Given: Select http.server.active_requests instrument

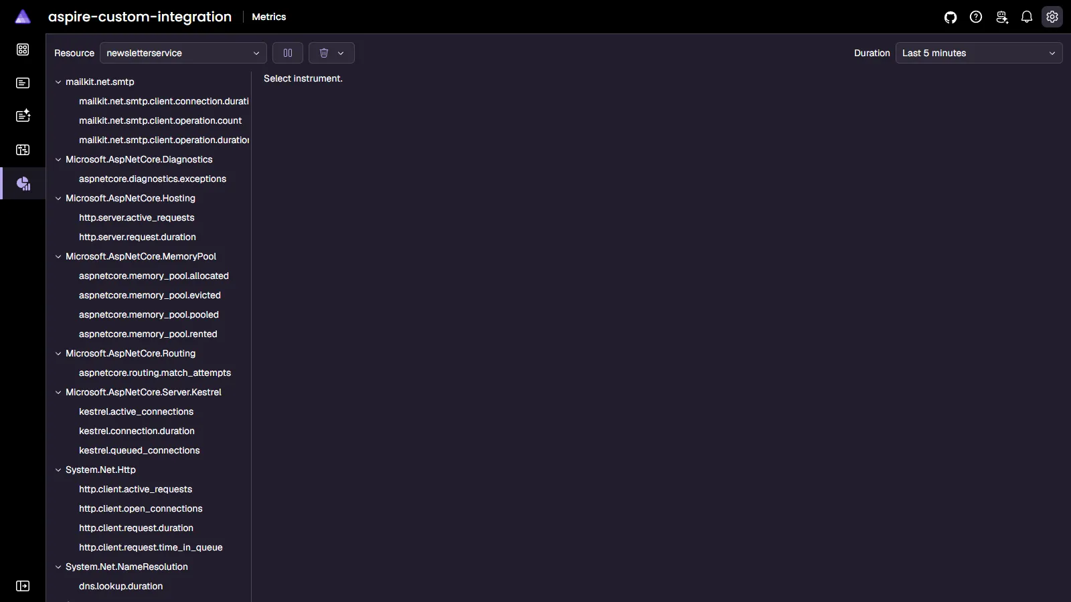Looking at the screenshot, I should [137, 217].
